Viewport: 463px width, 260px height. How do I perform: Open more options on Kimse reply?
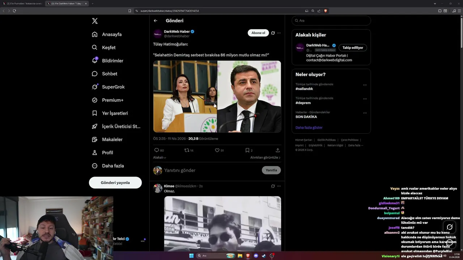pyautogui.click(x=279, y=186)
